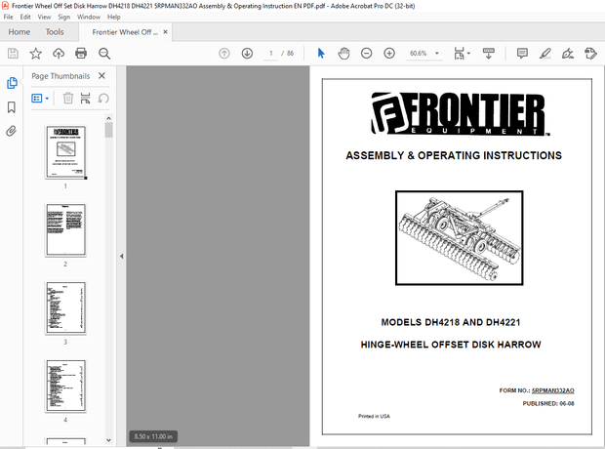Select the Hand pan tool
The image size is (605, 449).
tap(343, 54)
